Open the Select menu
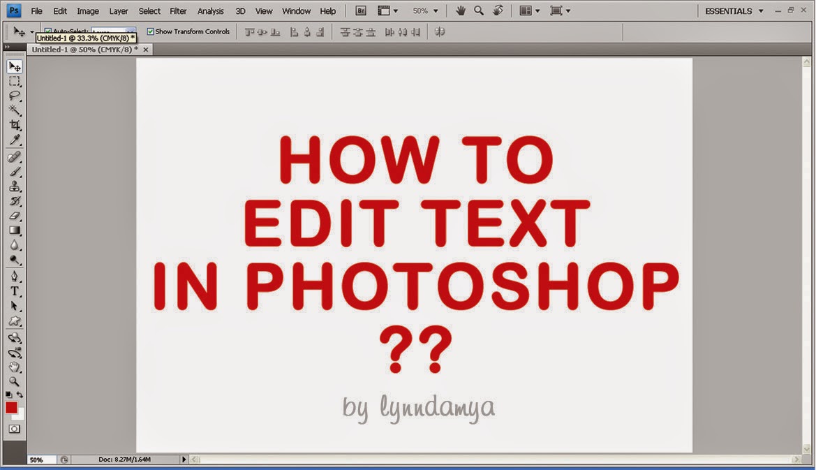 tap(149, 11)
